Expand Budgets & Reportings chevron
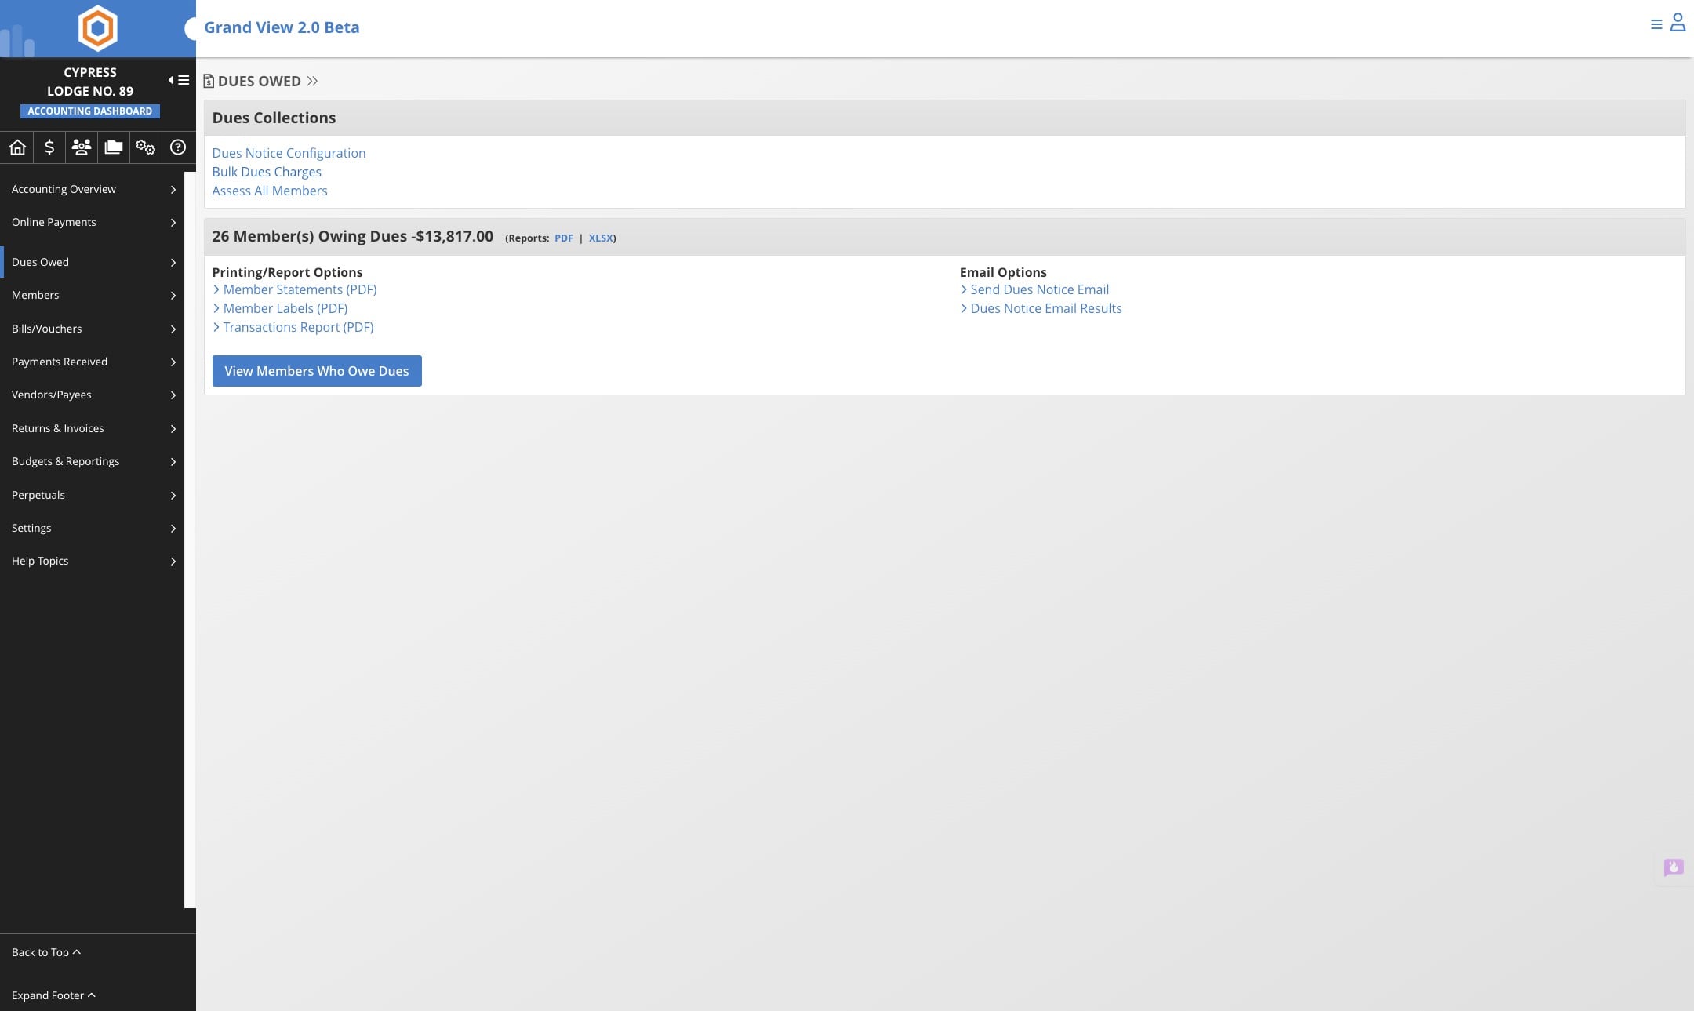 173,462
